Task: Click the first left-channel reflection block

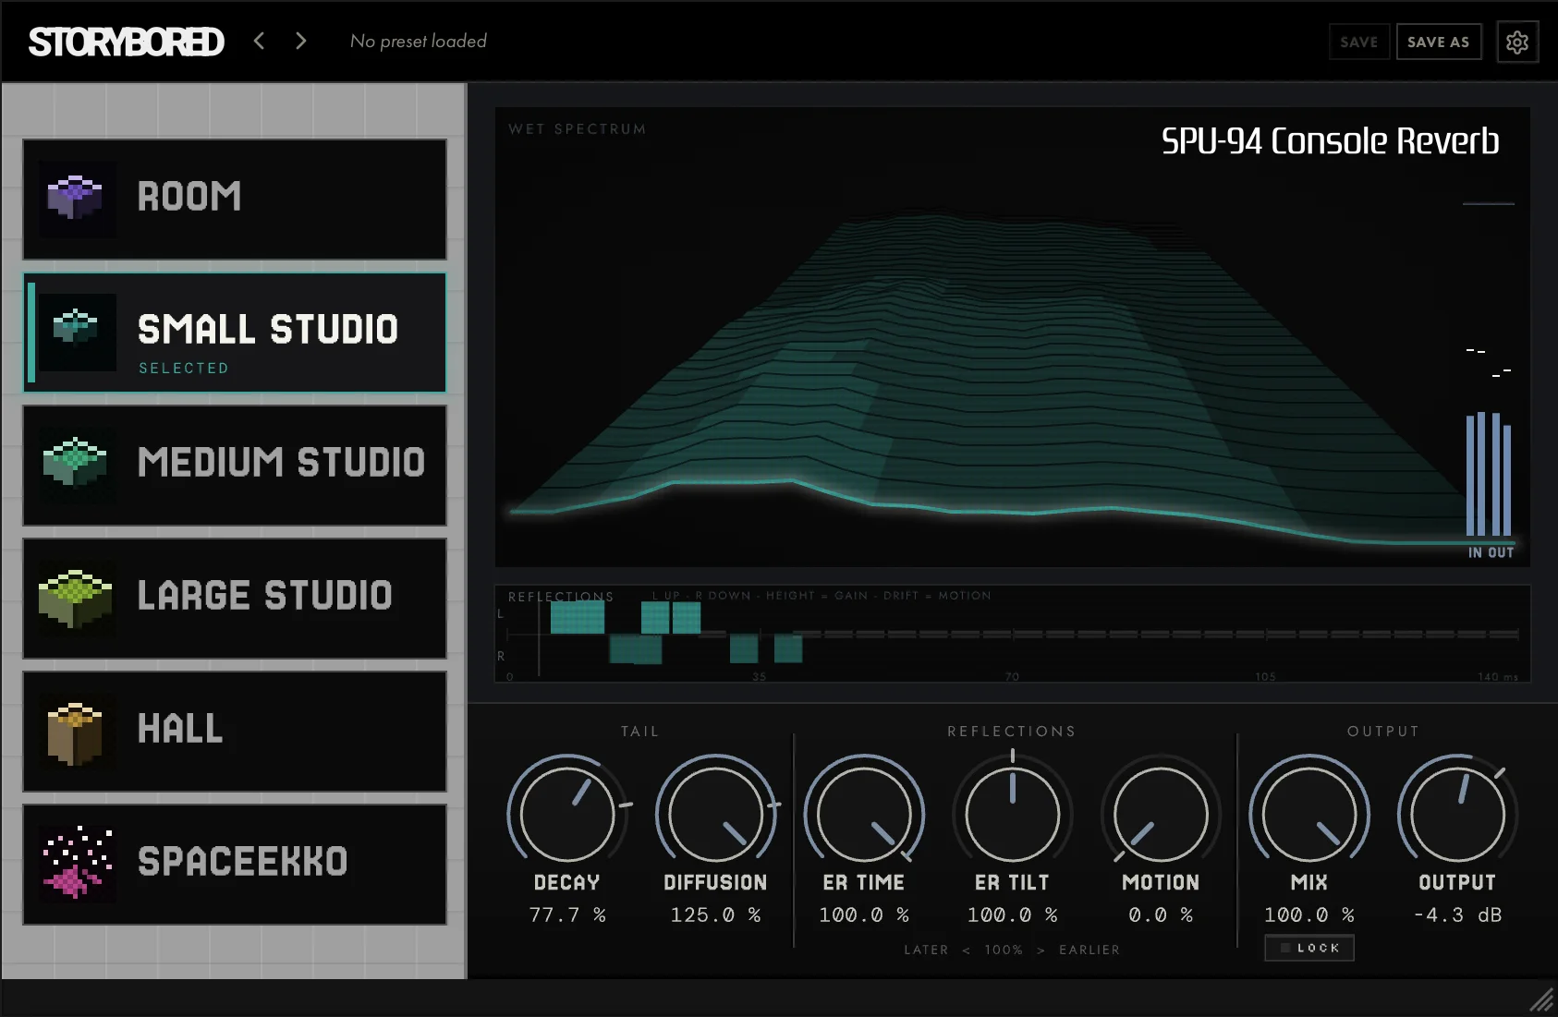Action: (578, 616)
